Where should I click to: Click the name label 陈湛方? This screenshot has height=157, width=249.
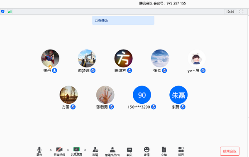point(120,71)
